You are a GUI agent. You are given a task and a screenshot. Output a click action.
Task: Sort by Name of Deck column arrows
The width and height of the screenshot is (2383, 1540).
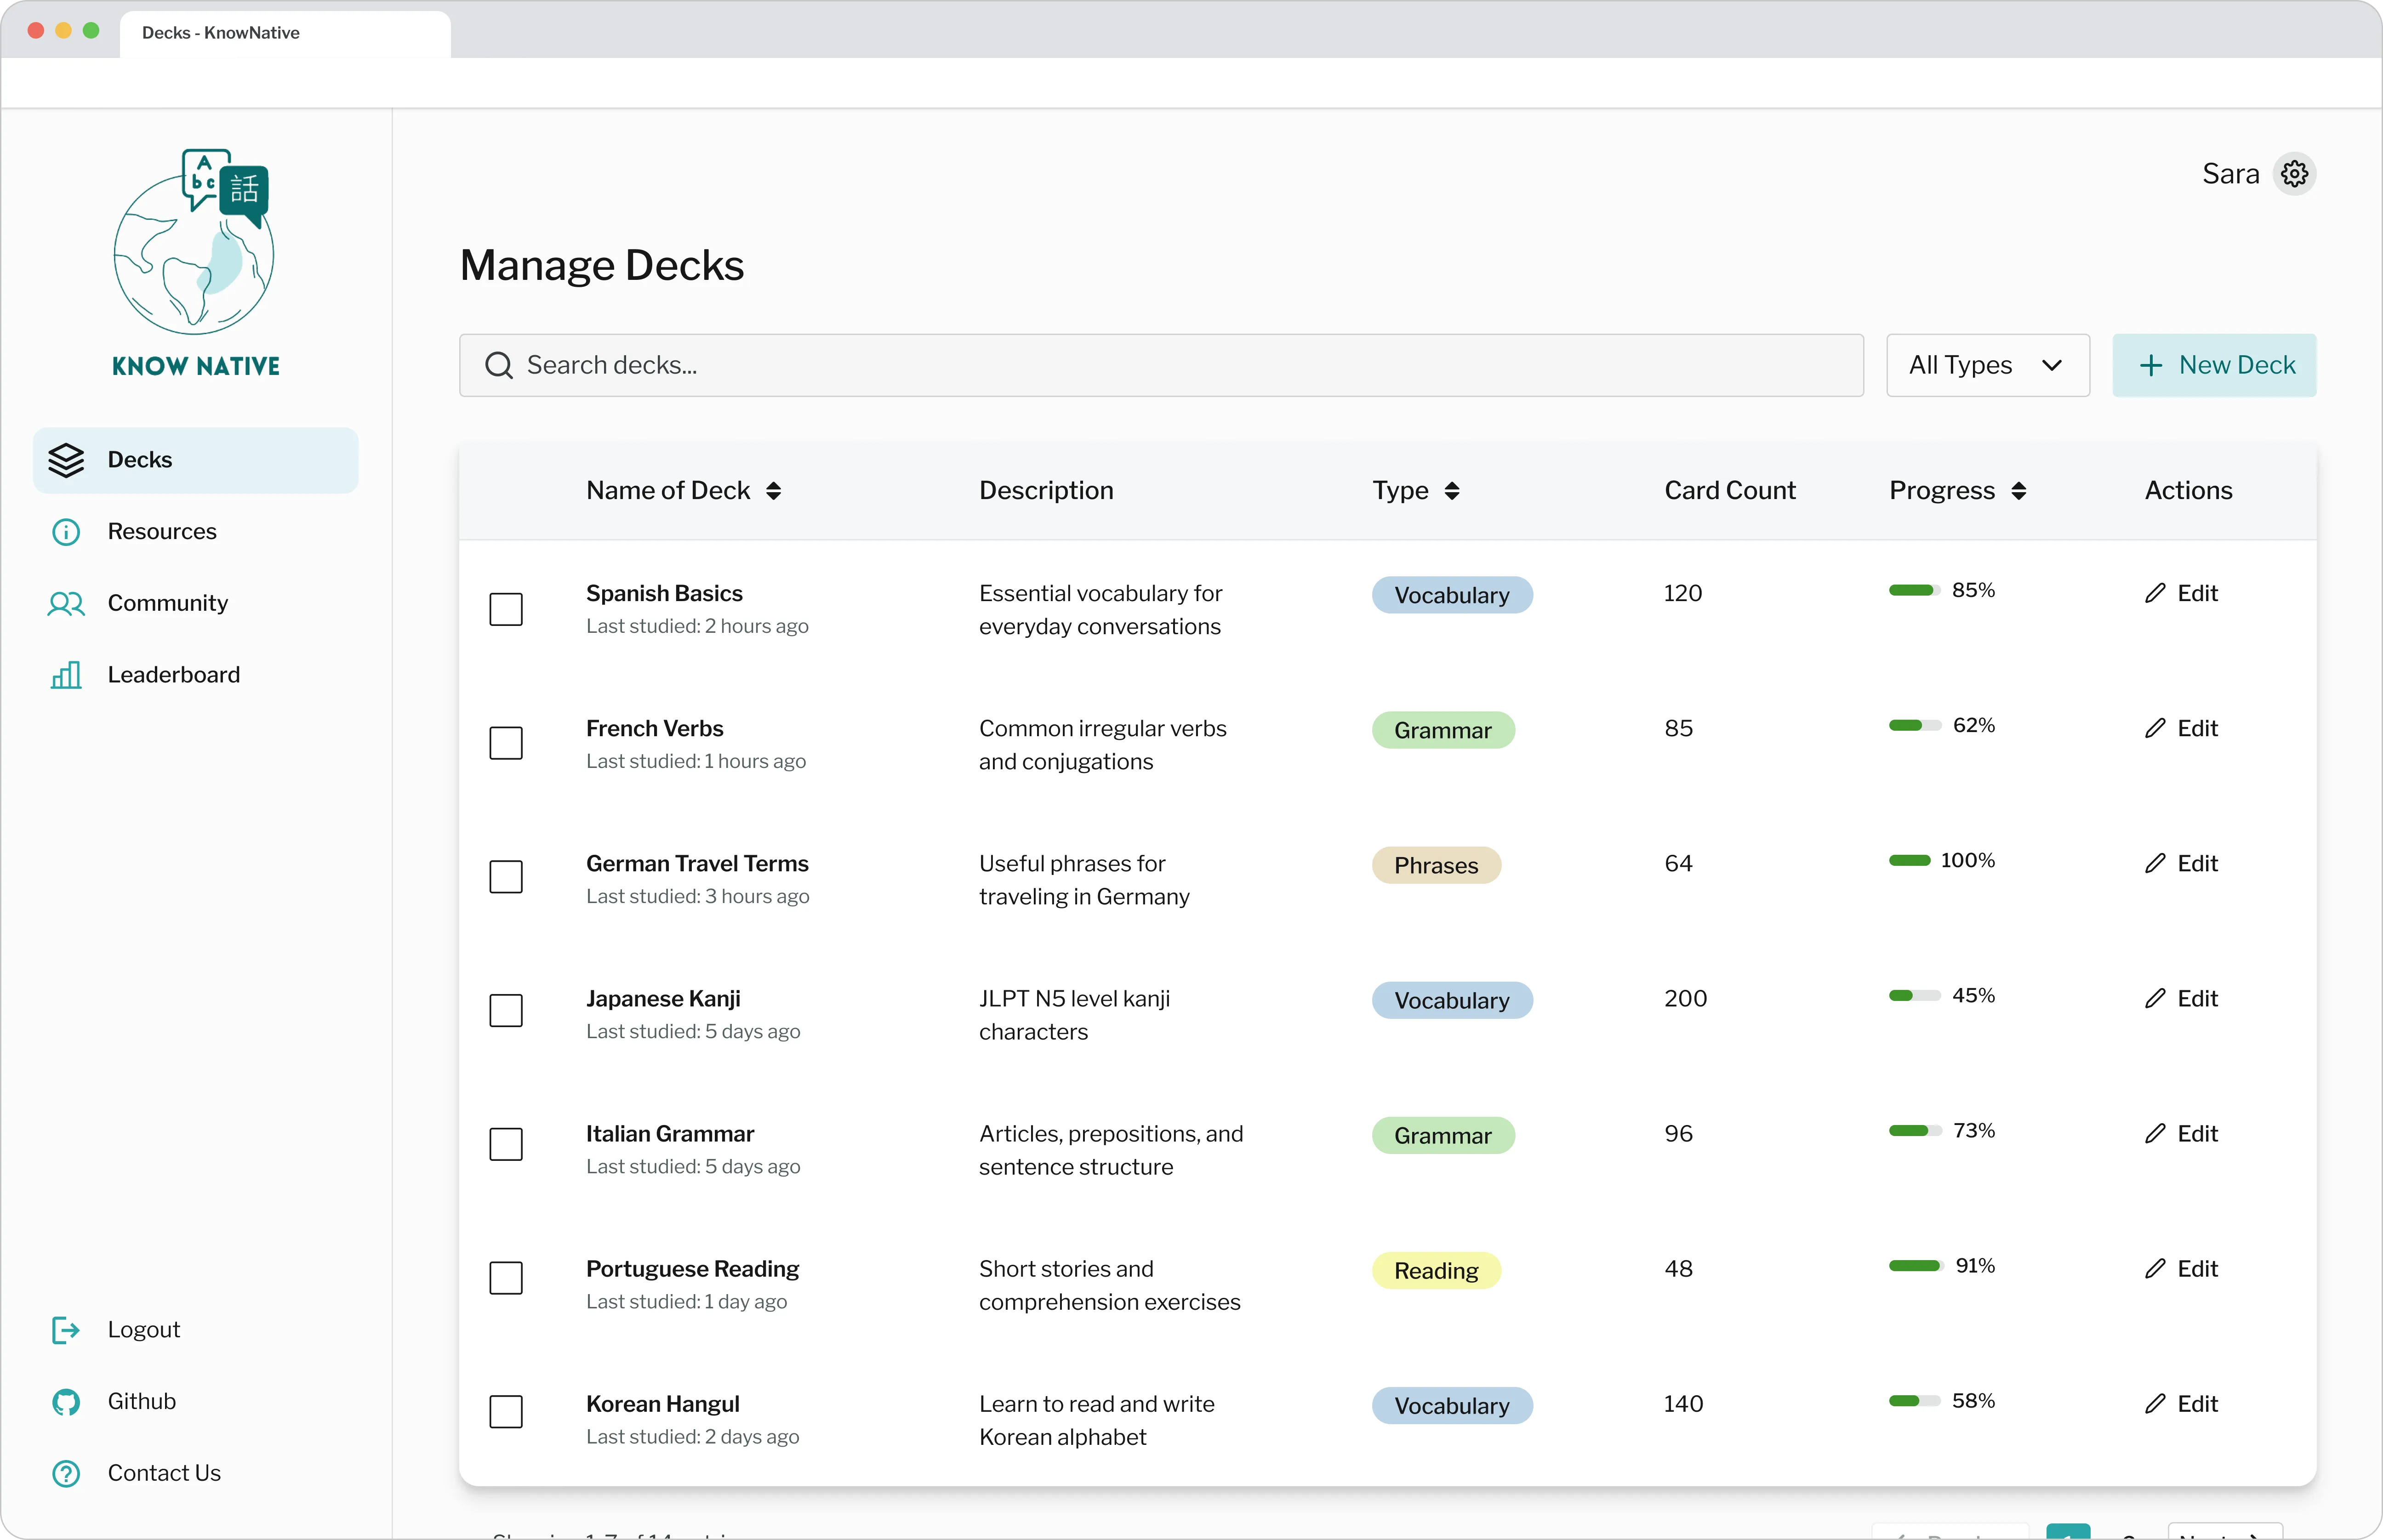click(773, 491)
